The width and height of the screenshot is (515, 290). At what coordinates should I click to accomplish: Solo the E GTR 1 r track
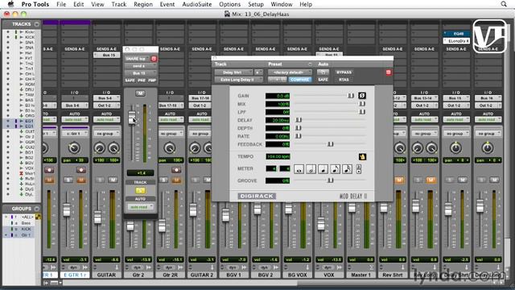click(68, 180)
